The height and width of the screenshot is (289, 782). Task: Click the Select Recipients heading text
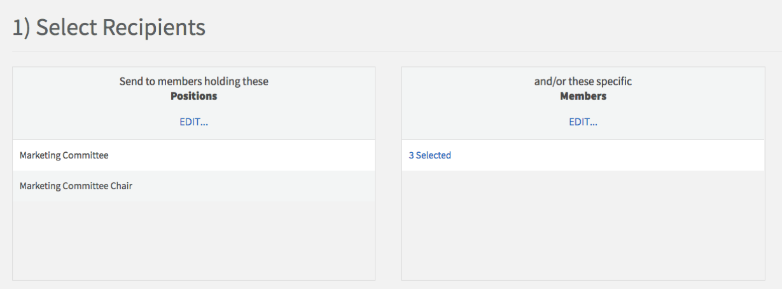[x=109, y=28]
